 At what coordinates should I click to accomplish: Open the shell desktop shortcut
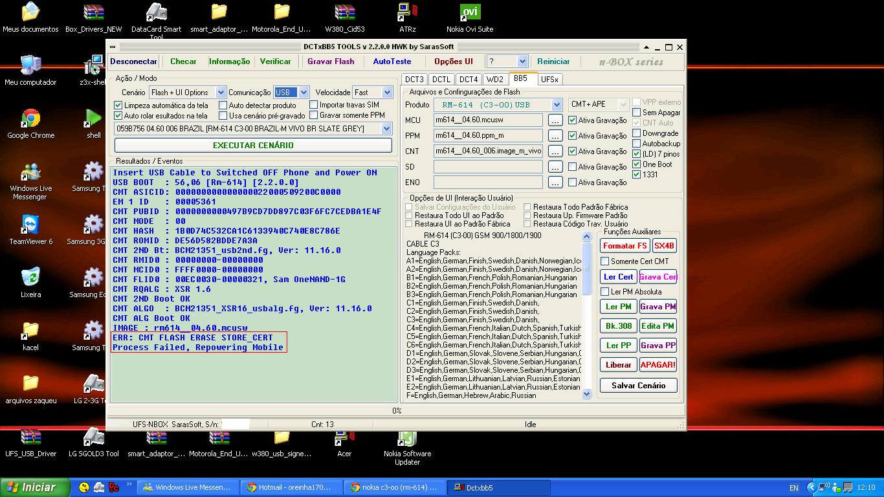(x=94, y=124)
